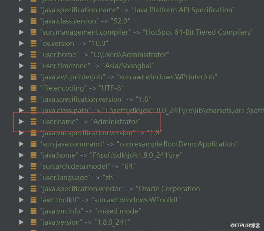Expand the user.home entry node
Image resolution: width=264 pixels, height=231 pixels.
click(x=21, y=55)
